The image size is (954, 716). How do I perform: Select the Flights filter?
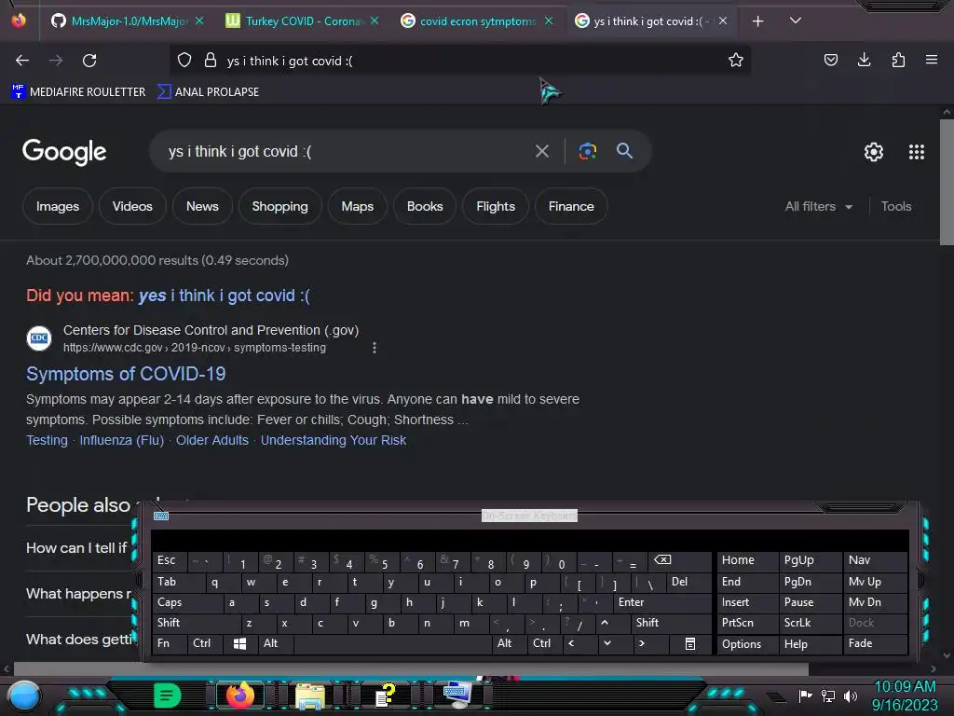[496, 206]
